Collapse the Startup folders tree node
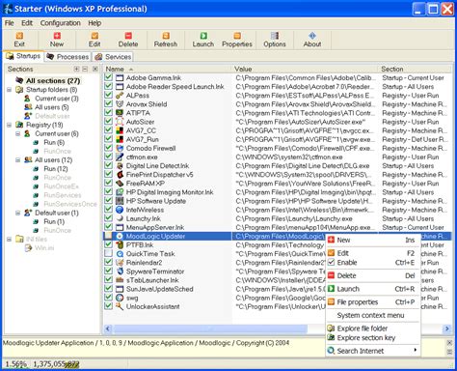This screenshot has height=371, width=457. tap(10, 90)
